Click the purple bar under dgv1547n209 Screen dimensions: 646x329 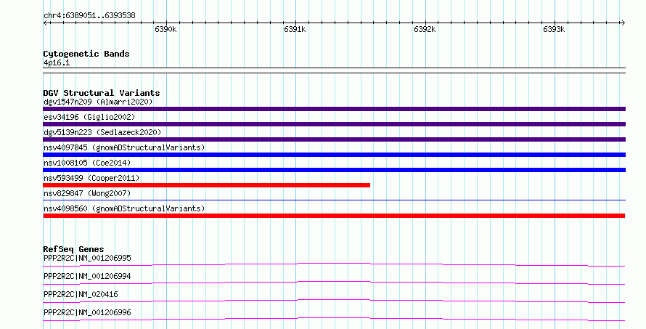point(334,109)
